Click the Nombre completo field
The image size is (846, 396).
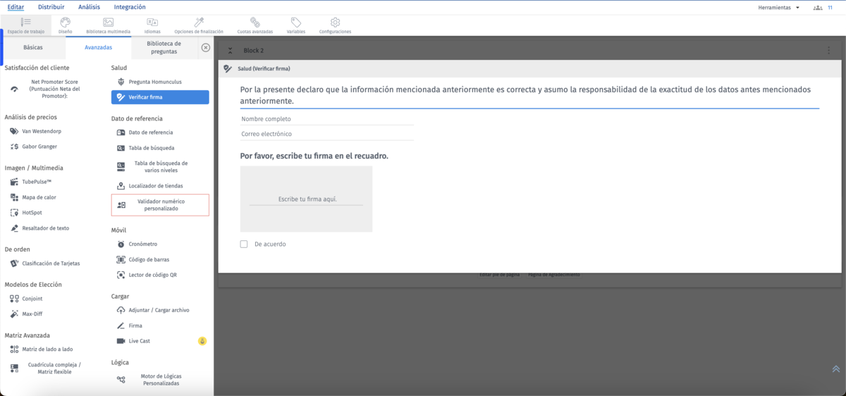point(326,118)
